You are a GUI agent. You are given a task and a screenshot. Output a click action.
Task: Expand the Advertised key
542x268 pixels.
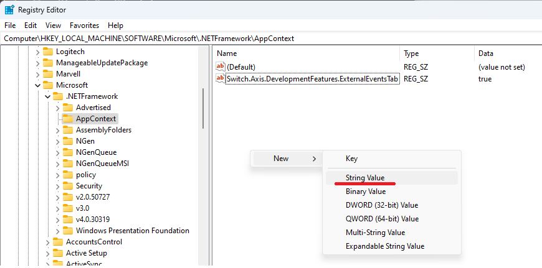pos(58,108)
